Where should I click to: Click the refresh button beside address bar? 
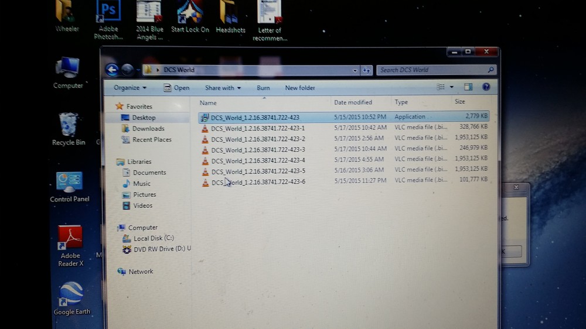click(366, 70)
